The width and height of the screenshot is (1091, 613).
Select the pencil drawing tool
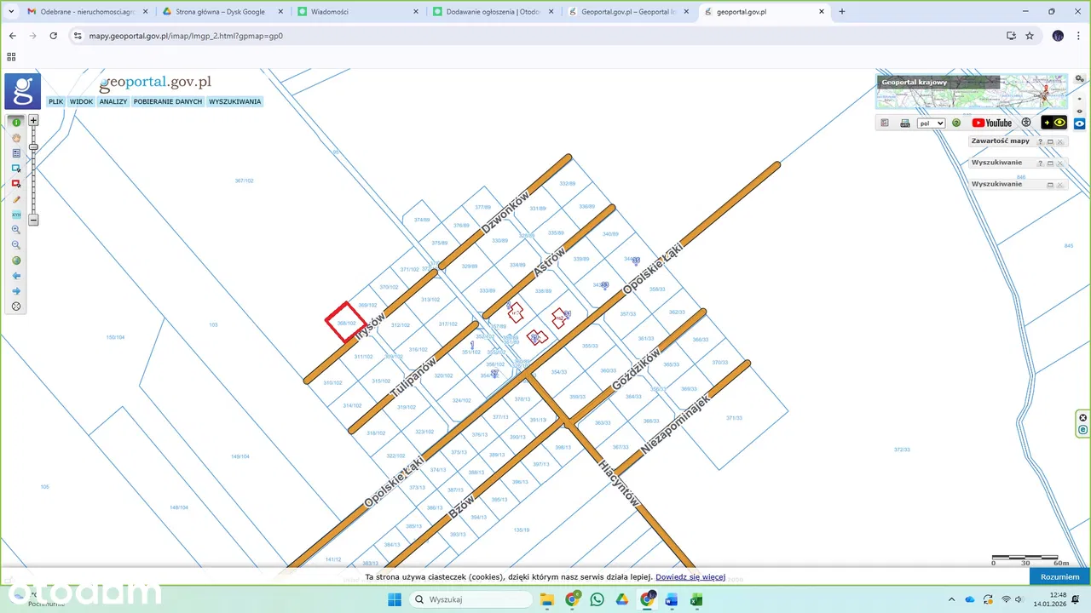[x=16, y=199]
